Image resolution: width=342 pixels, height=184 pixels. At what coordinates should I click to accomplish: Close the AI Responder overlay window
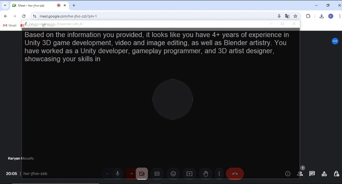tap(294, 24)
